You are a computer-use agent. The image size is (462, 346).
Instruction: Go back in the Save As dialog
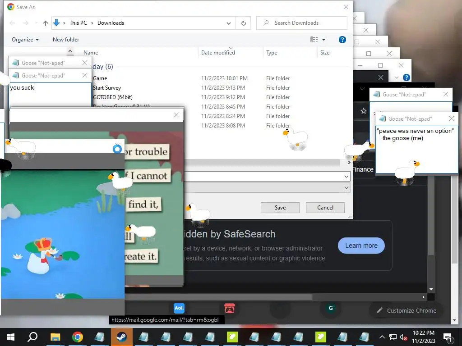(12, 23)
